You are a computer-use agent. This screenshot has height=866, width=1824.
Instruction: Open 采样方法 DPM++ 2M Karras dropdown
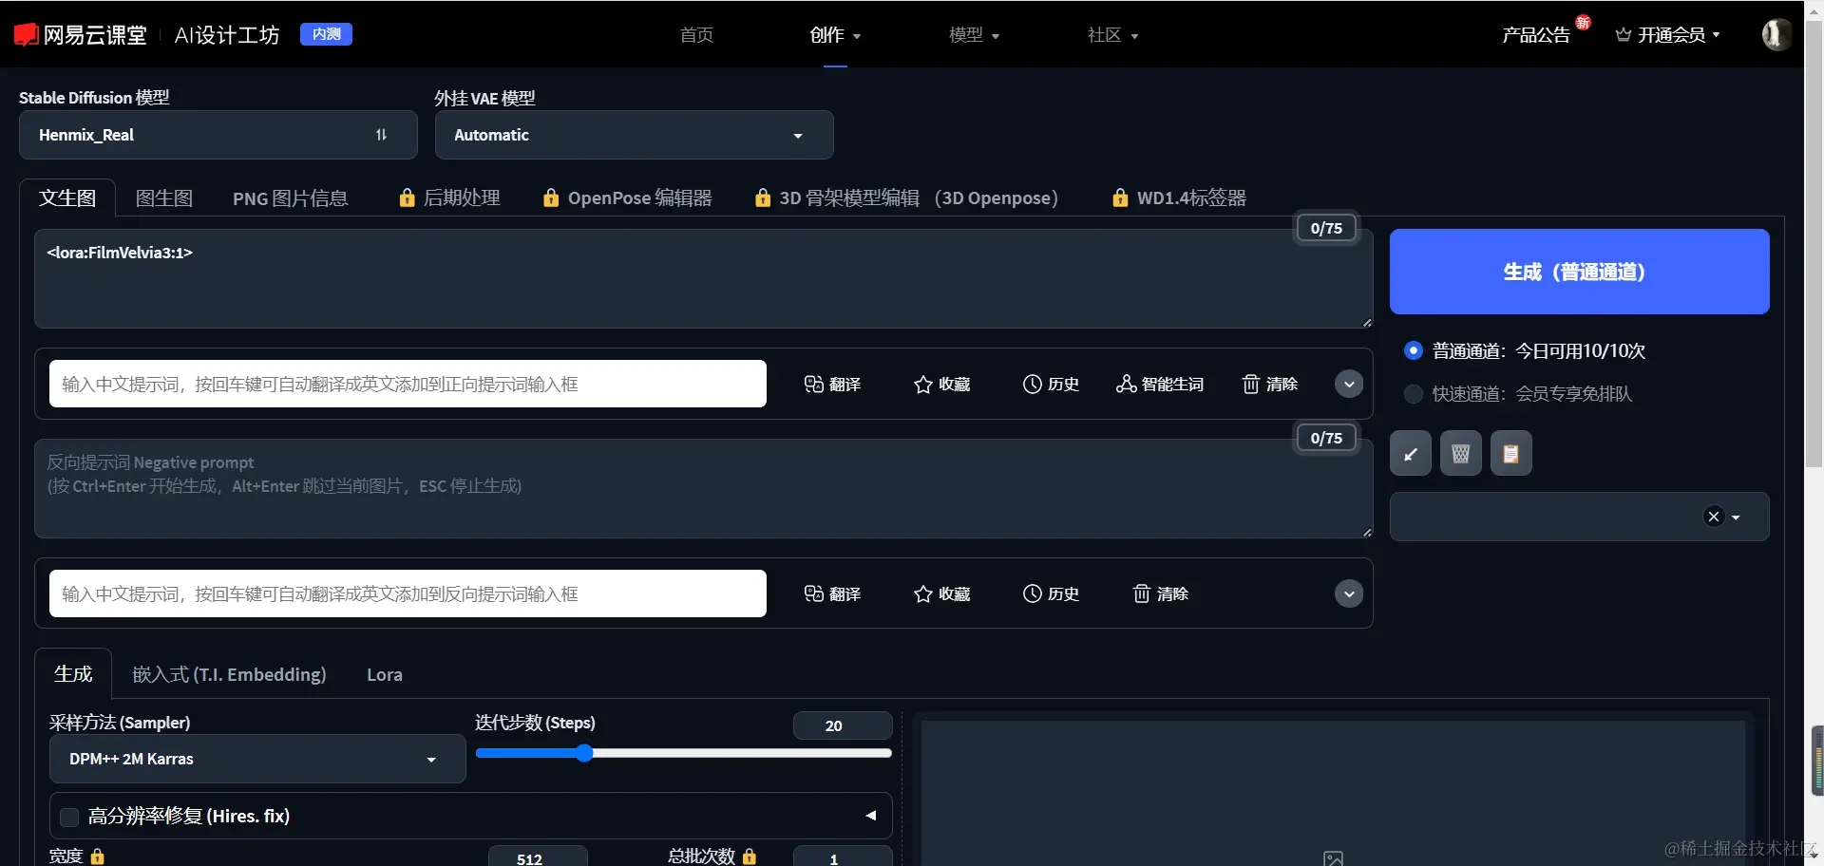pyautogui.click(x=257, y=759)
